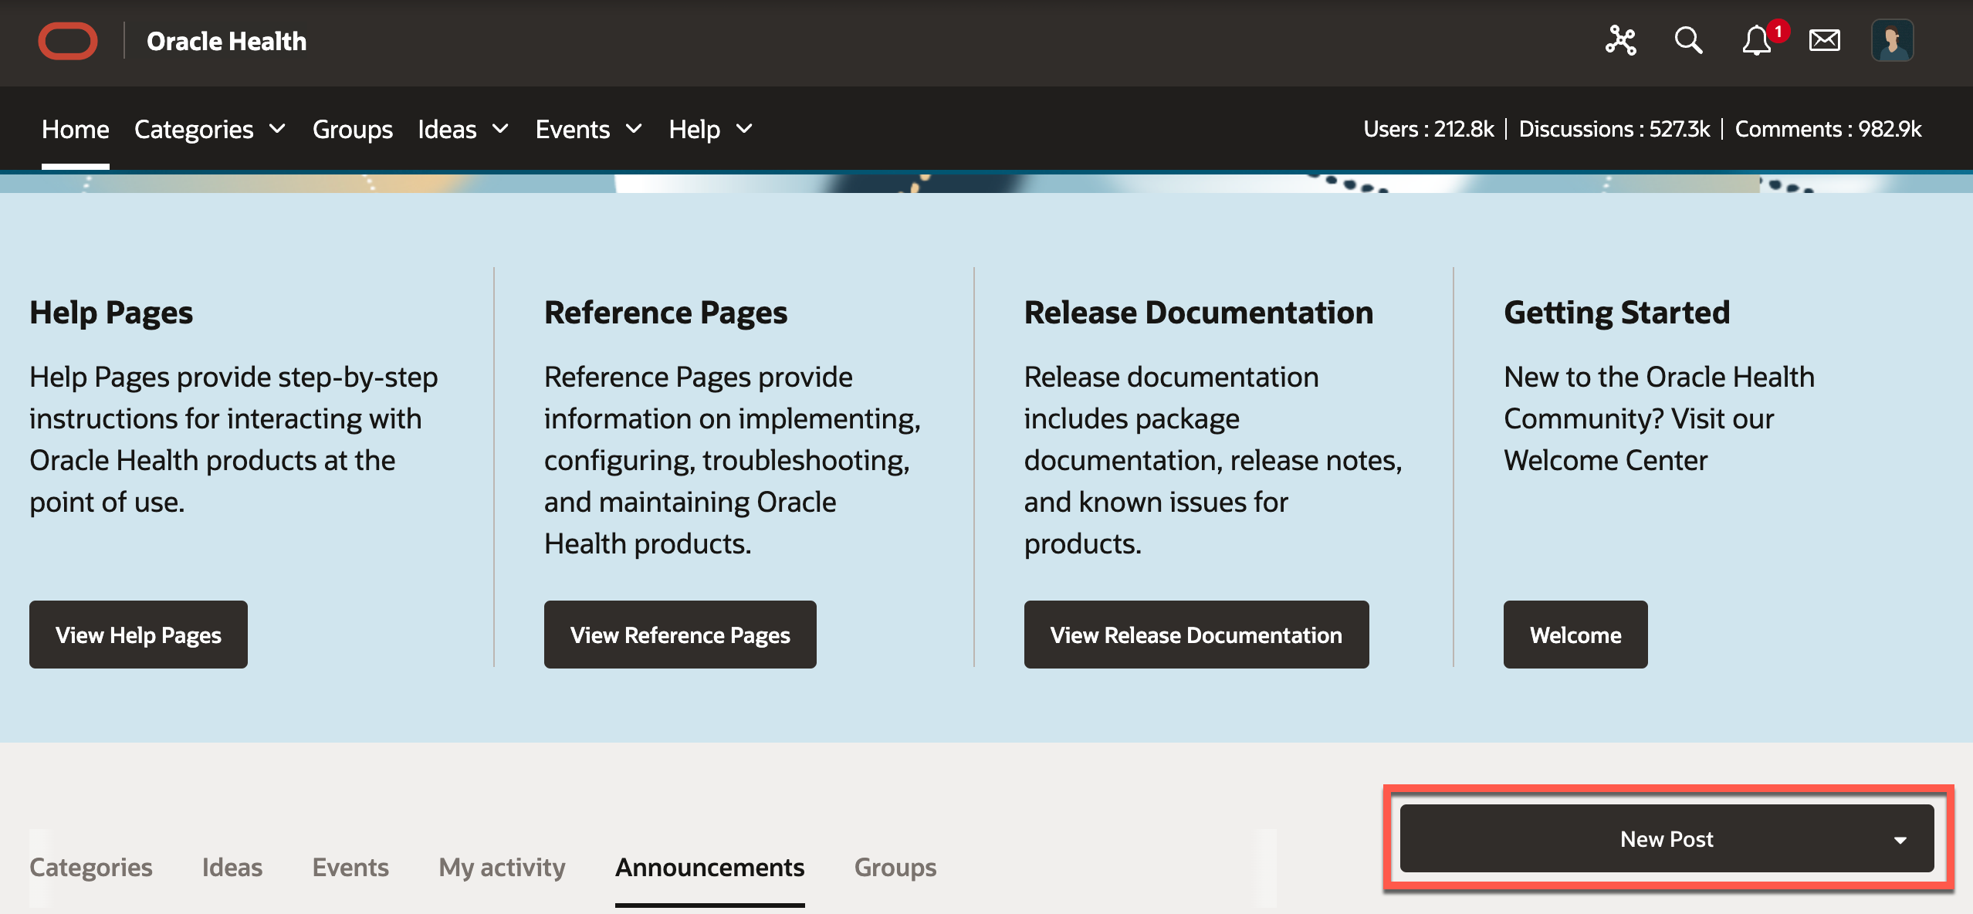1973x914 pixels.
Task: Go to the Home menu item
Action: tap(76, 129)
